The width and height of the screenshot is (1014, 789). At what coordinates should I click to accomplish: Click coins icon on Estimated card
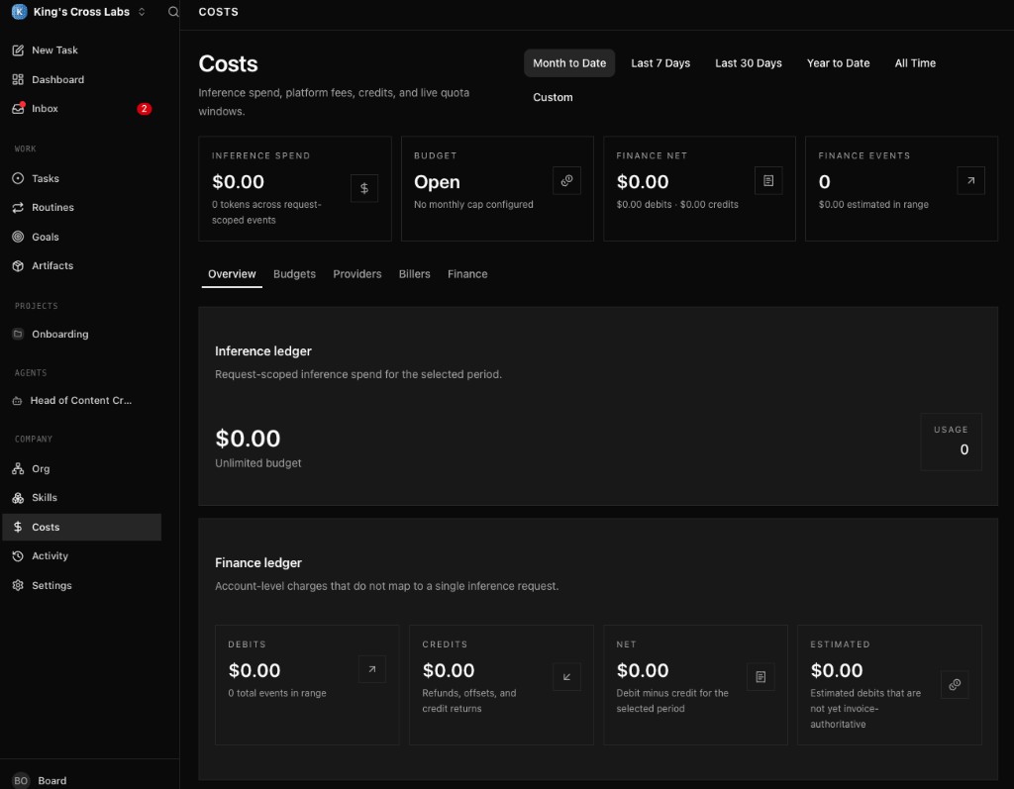[955, 685]
